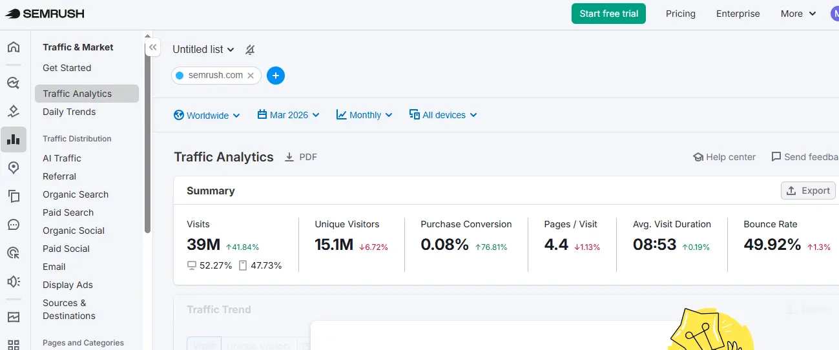The width and height of the screenshot is (839, 350).
Task: Open Get Started in the side menu
Action: tap(67, 68)
